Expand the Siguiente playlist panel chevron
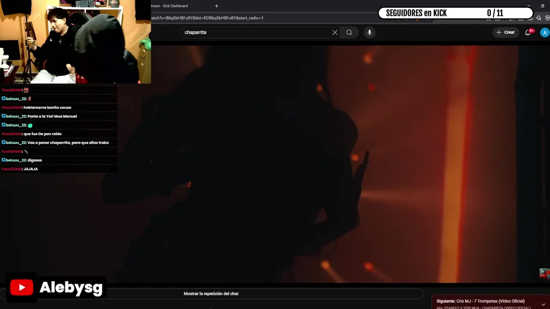This screenshot has height=309, width=550. (543, 304)
